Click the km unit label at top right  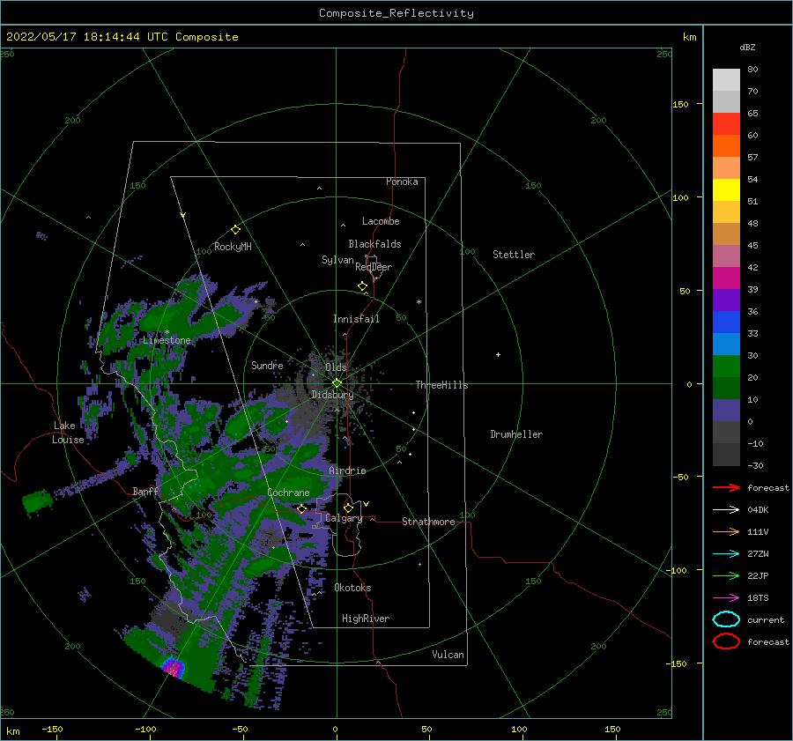pos(689,37)
